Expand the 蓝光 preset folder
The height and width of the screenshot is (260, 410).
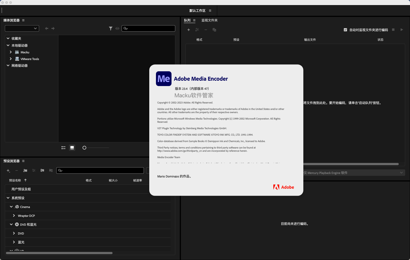coord(14,242)
